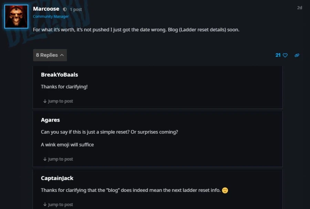310x209 pixels.
Task: Jump to BreakYoBaals' post
Action: [x=58, y=101]
